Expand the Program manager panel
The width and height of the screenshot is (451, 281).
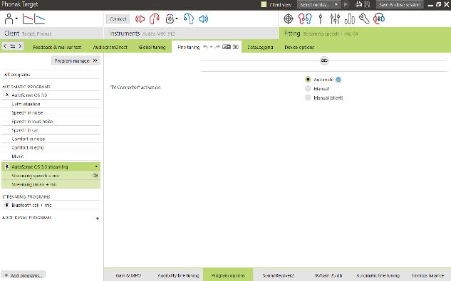point(76,60)
